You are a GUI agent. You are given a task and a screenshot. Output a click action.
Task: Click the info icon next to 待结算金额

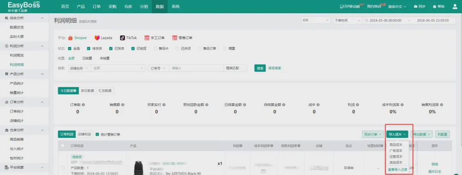click(284, 105)
